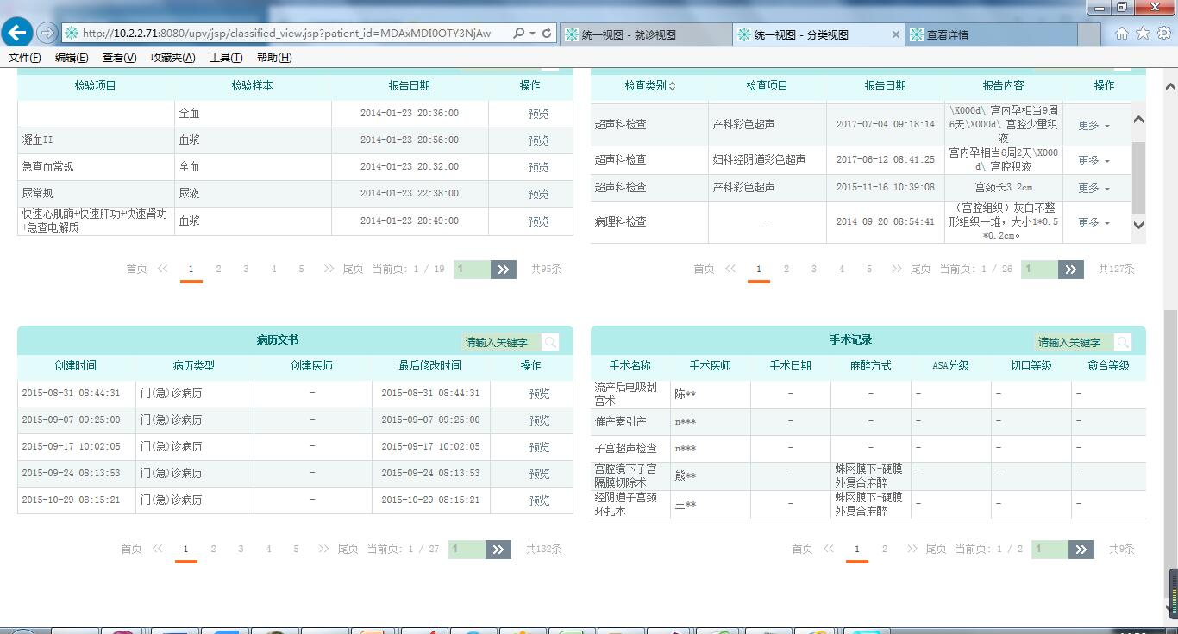Viewport: 1178px width, 634px height.
Task: Open the IE tools gear icon
Action: pyautogui.click(x=1164, y=34)
